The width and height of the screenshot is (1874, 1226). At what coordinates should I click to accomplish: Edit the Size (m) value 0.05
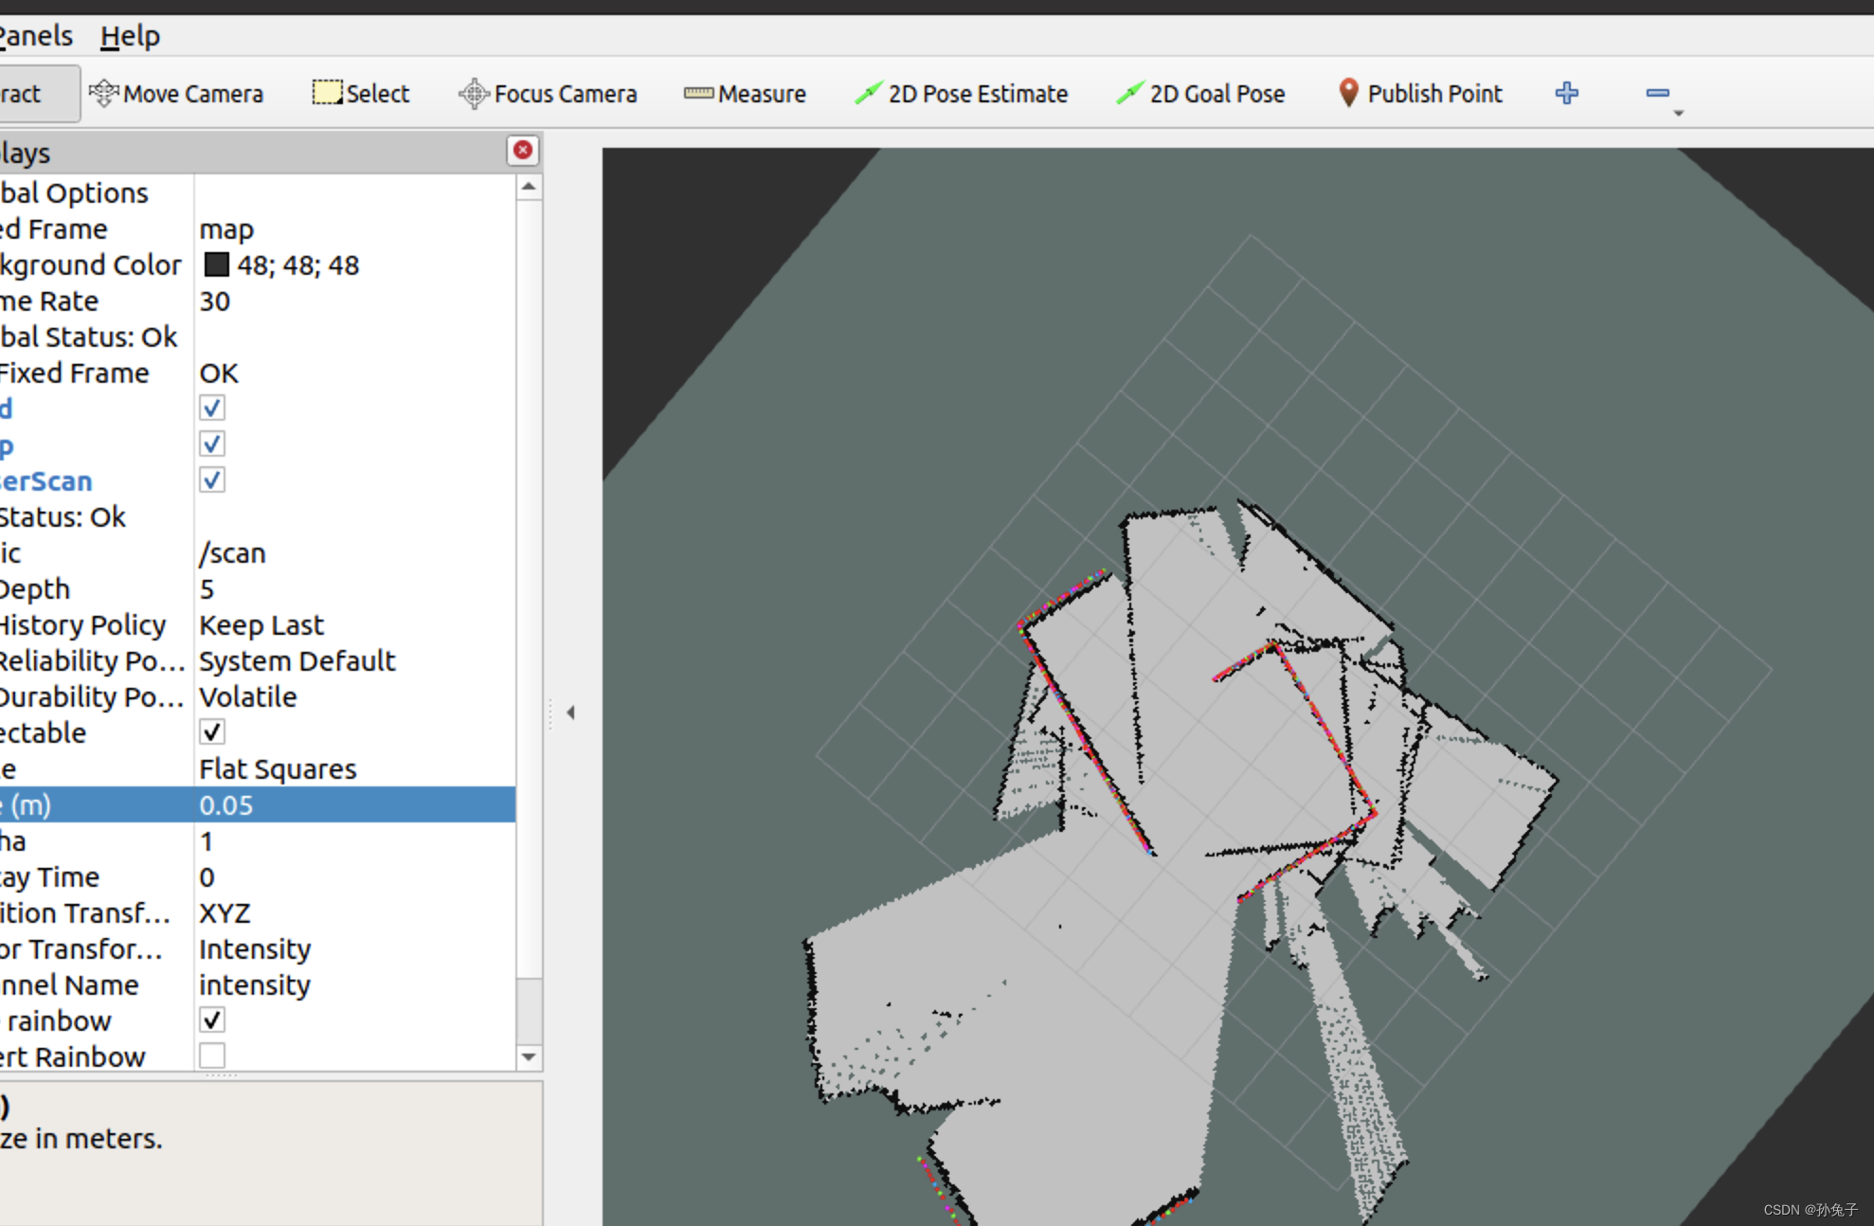click(226, 805)
